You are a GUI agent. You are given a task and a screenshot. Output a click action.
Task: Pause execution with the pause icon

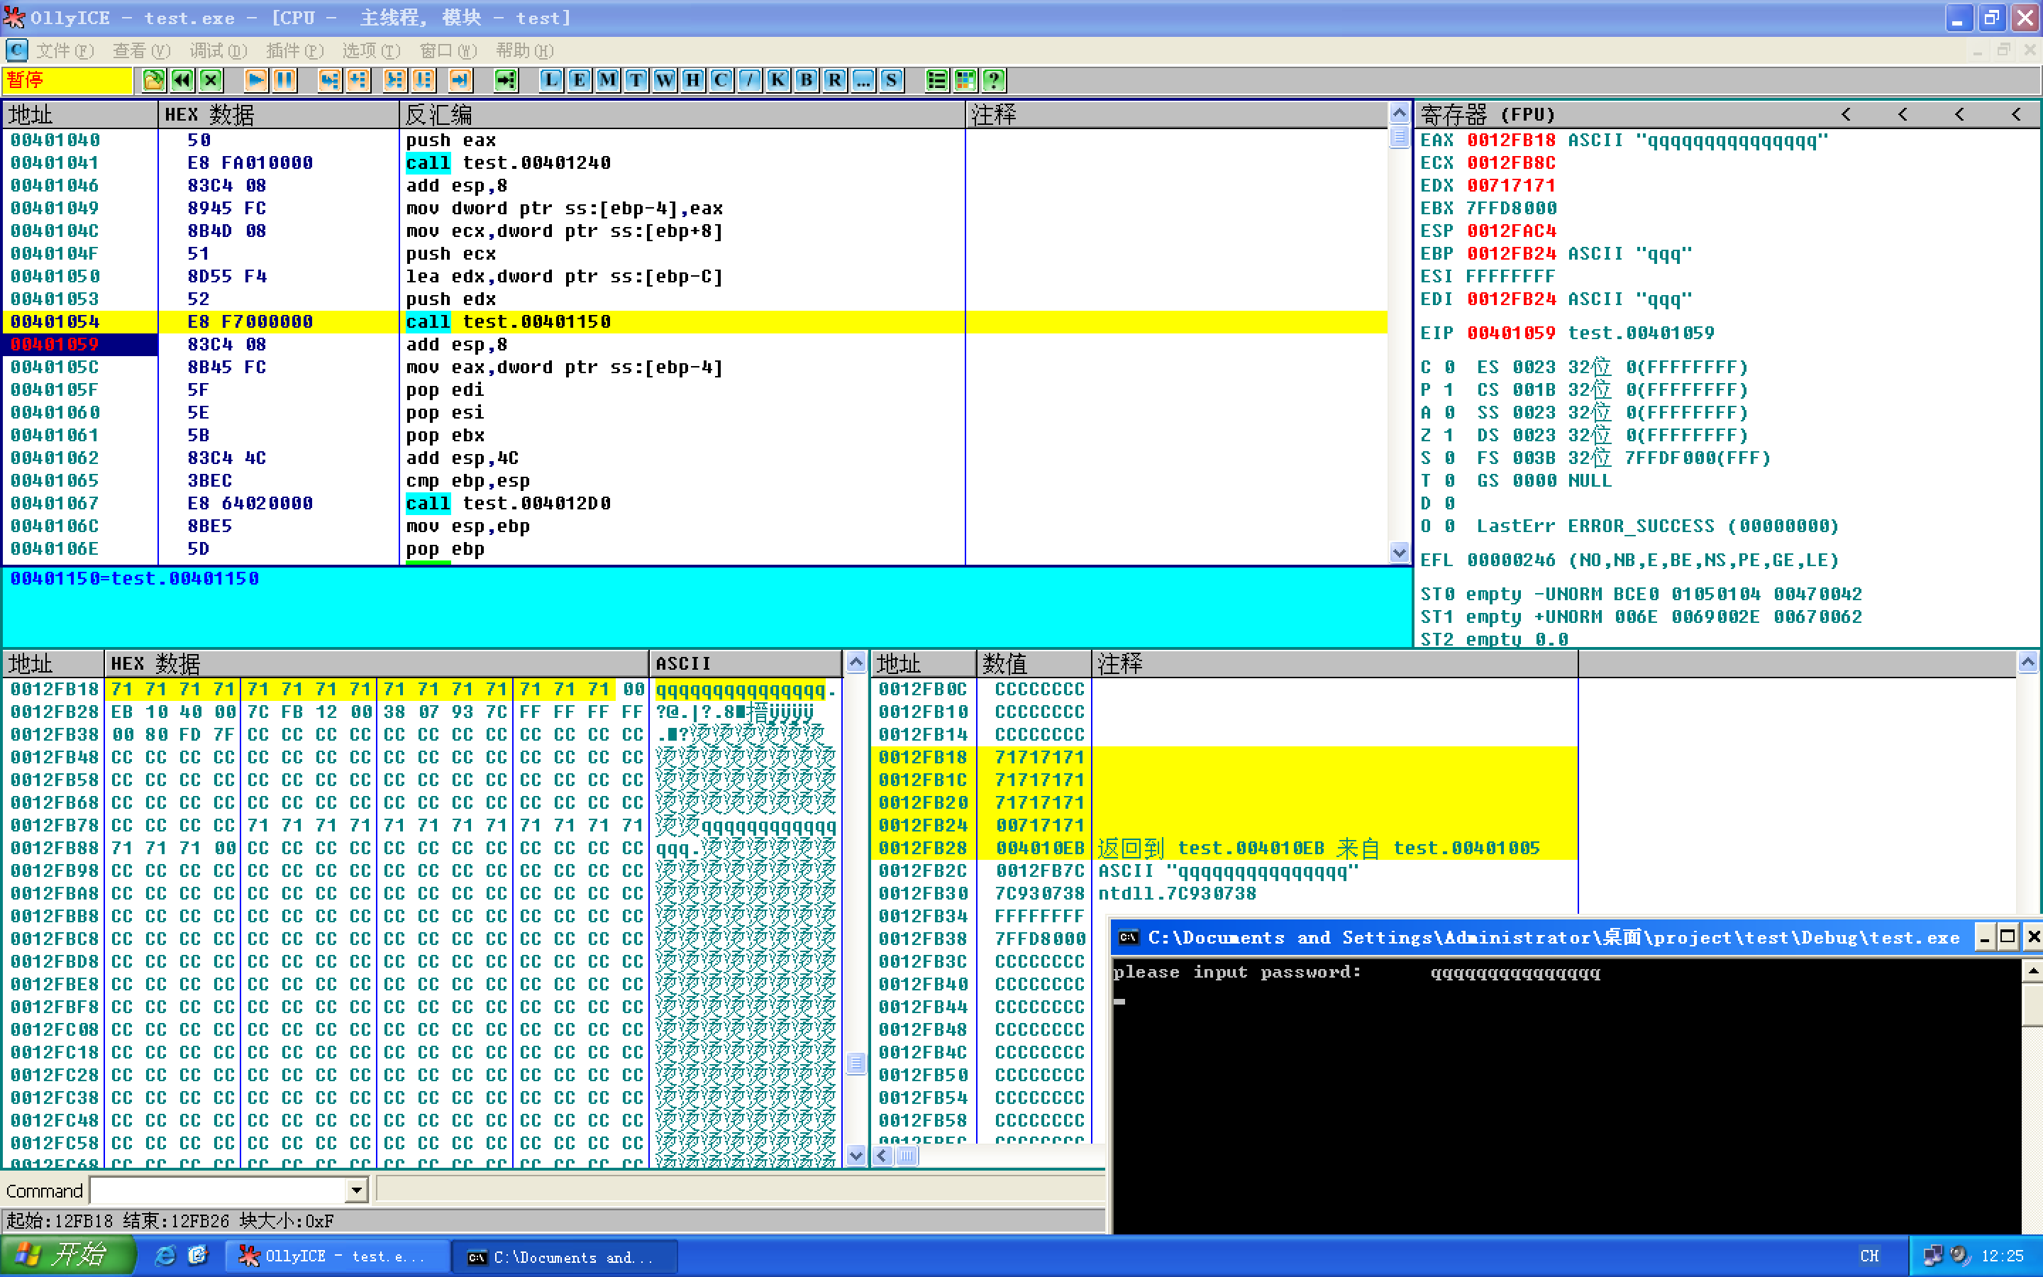[284, 80]
